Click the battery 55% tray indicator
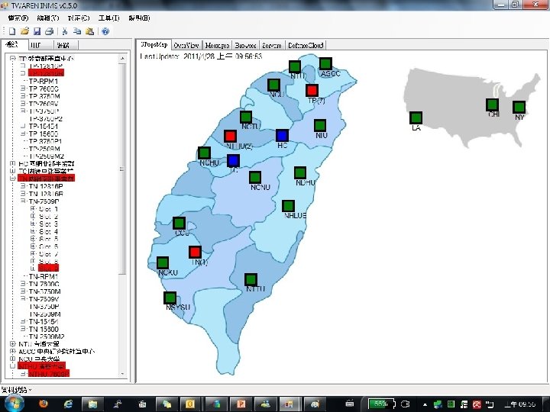This screenshot has height=412, width=550. [380, 404]
